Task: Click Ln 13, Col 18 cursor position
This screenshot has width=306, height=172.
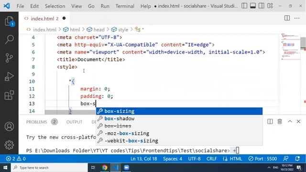Action: tap(144, 159)
